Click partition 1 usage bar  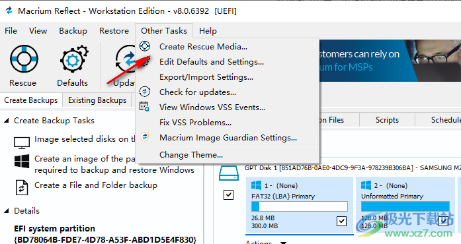point(300,206)
